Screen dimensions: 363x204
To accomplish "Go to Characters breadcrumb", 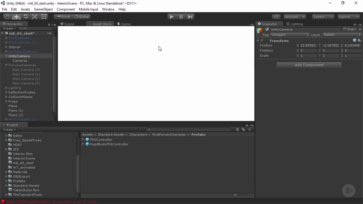I will (x=138, y=135).
